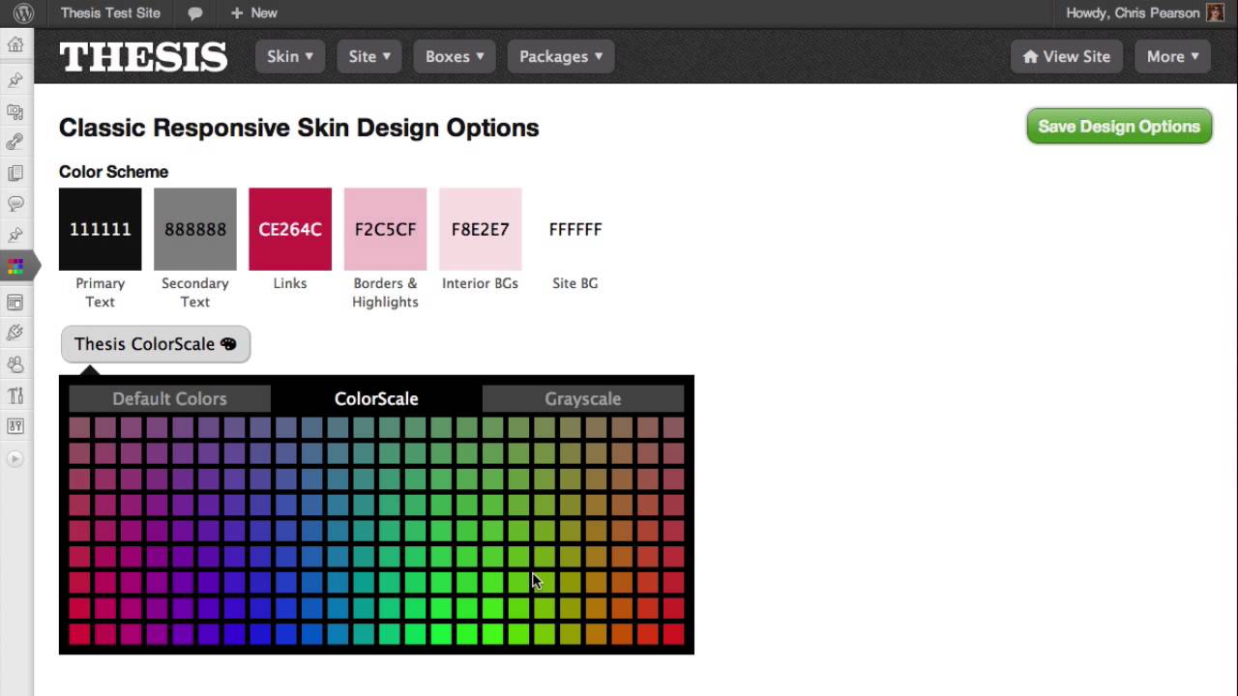The image size is (1238, 696).
Task: Expand the Boxes dropdown menu
Action: click(455, 56)
